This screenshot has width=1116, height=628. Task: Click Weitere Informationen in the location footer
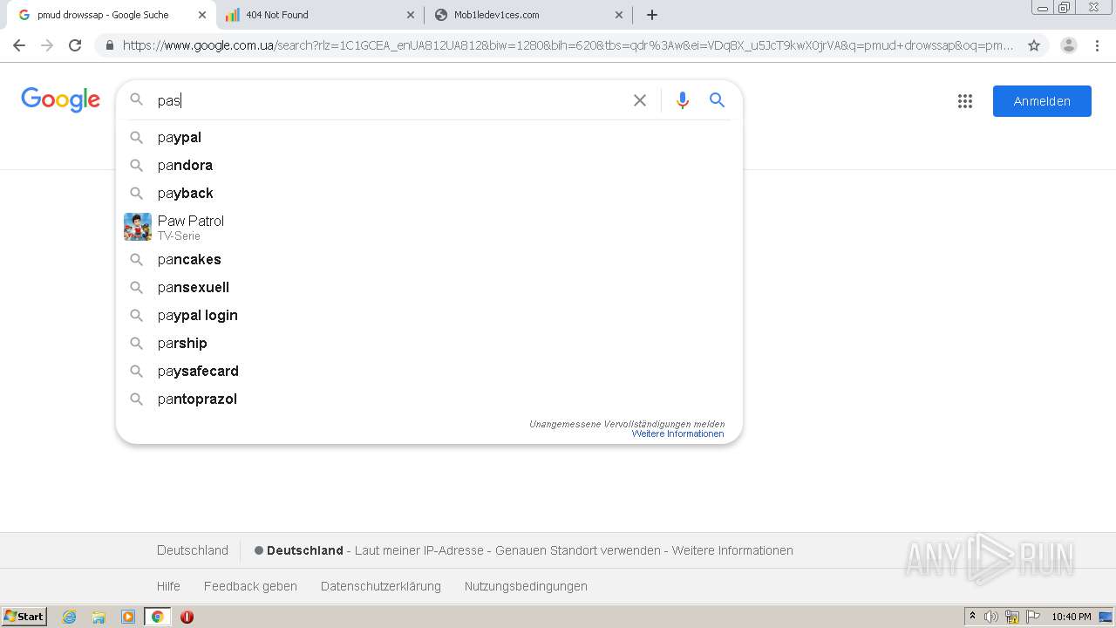[x=732, y=550]
